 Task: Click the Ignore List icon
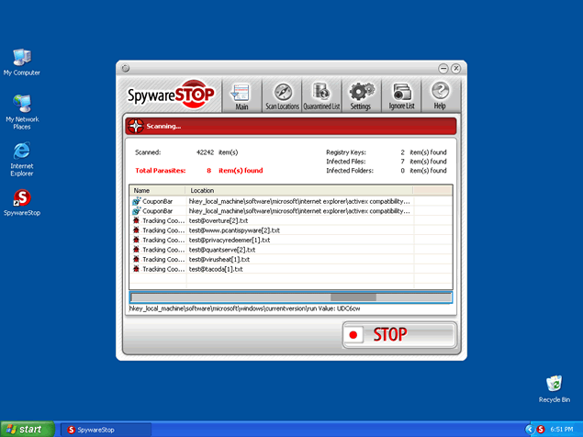pos(401,95)
